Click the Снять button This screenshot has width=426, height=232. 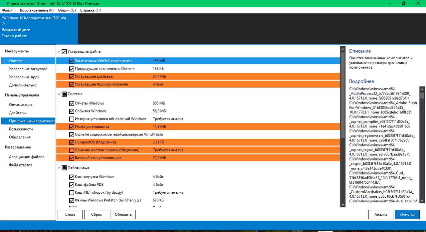tap(70, 215)
